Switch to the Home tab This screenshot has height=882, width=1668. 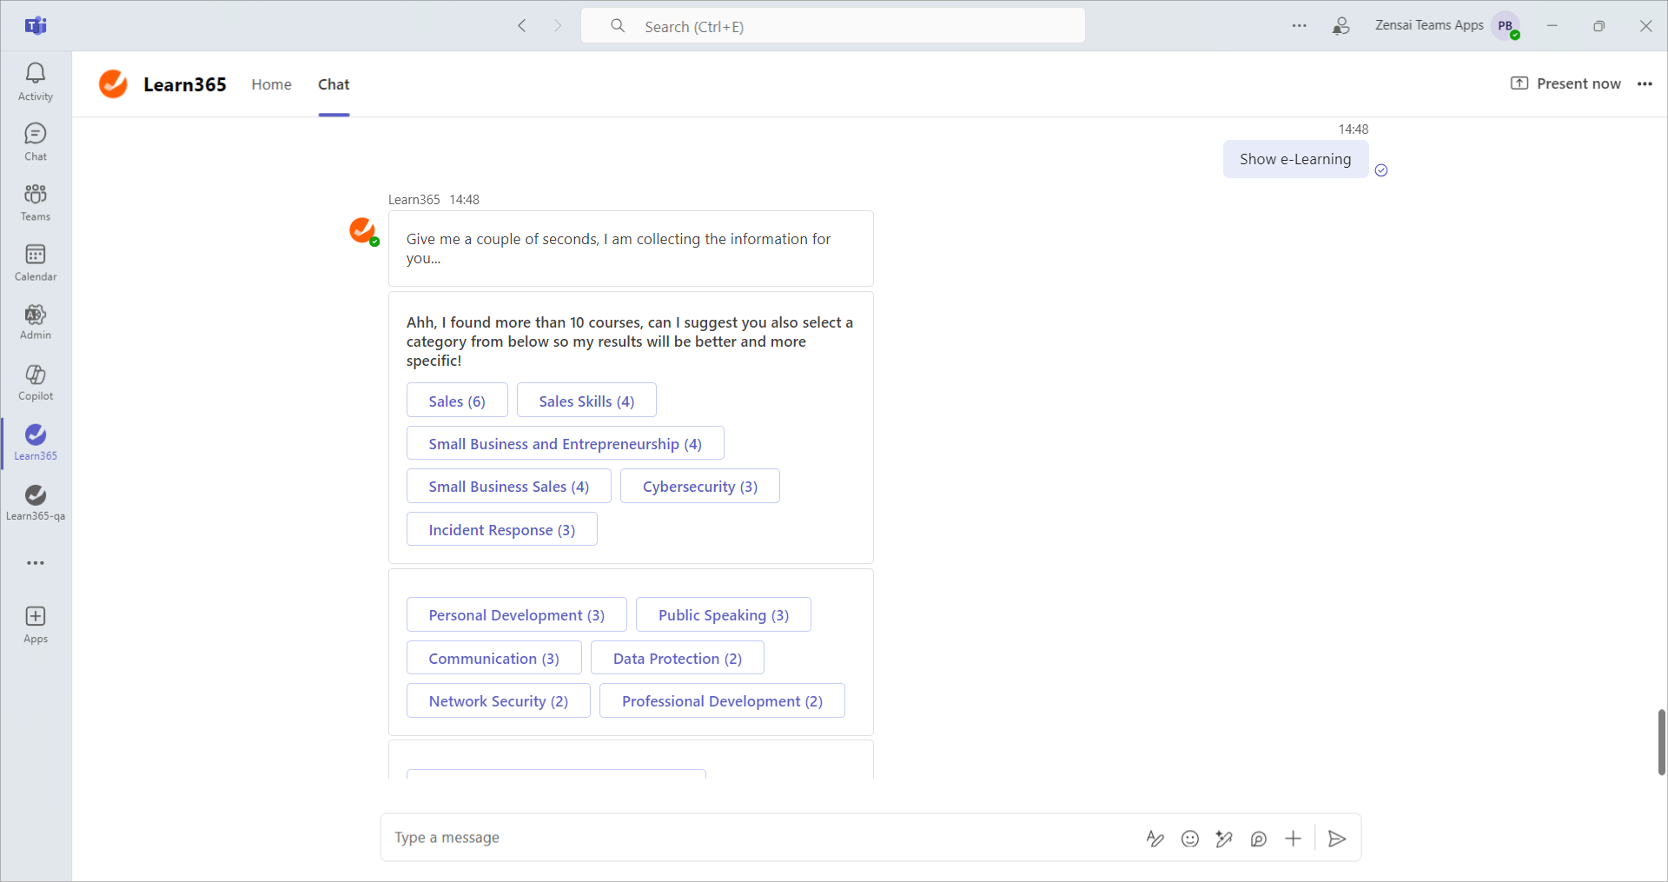pos(271,84)
